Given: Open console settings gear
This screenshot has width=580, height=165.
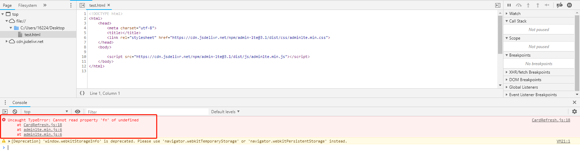Looking at the screenshot, I should (x=574, y=111).
